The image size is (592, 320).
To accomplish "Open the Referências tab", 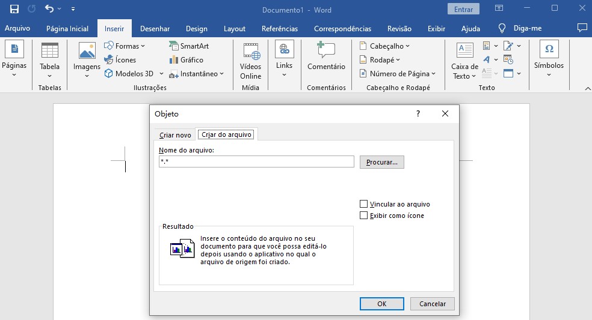I will pyautogui.click(x=280, y=29).
